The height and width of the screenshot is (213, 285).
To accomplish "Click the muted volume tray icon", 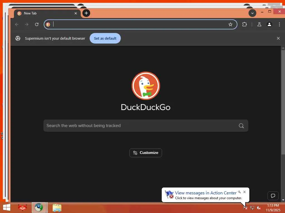I will pos(259,207).
